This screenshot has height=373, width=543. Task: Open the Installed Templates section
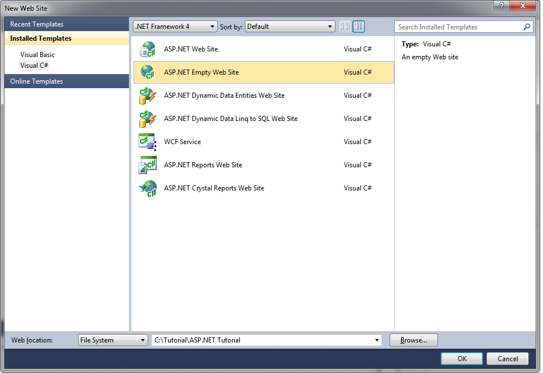point(67,38)
